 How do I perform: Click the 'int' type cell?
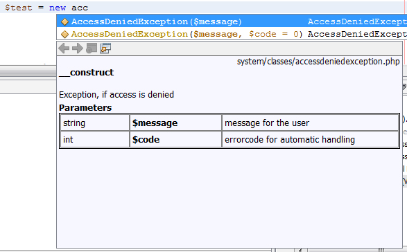(x=95, y=139)
